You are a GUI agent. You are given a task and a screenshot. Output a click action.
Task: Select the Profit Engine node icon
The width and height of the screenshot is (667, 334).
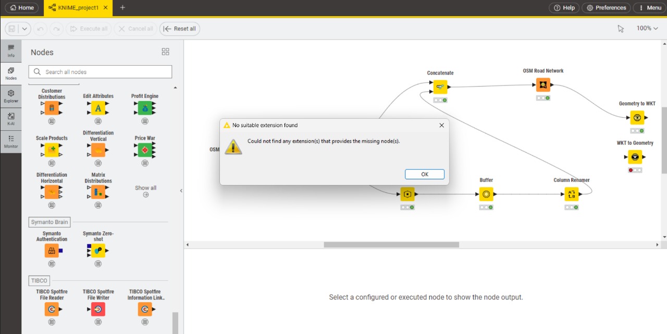(x=145, y=108)
